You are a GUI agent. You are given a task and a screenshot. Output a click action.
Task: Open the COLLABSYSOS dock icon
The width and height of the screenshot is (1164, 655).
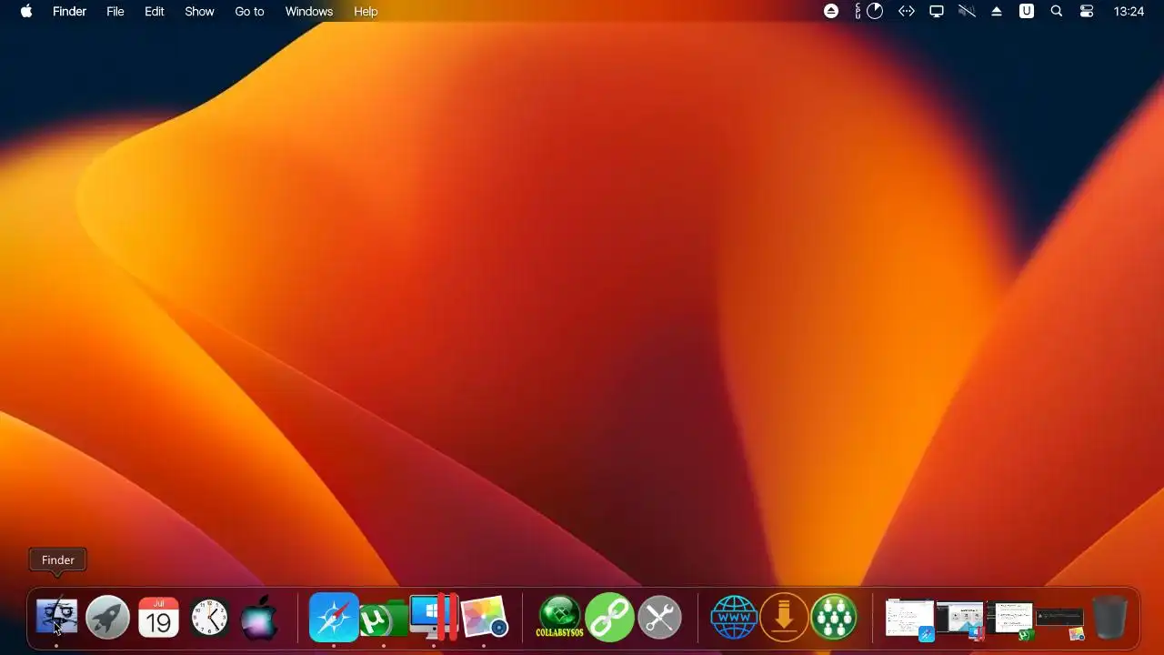coord(559,618)
